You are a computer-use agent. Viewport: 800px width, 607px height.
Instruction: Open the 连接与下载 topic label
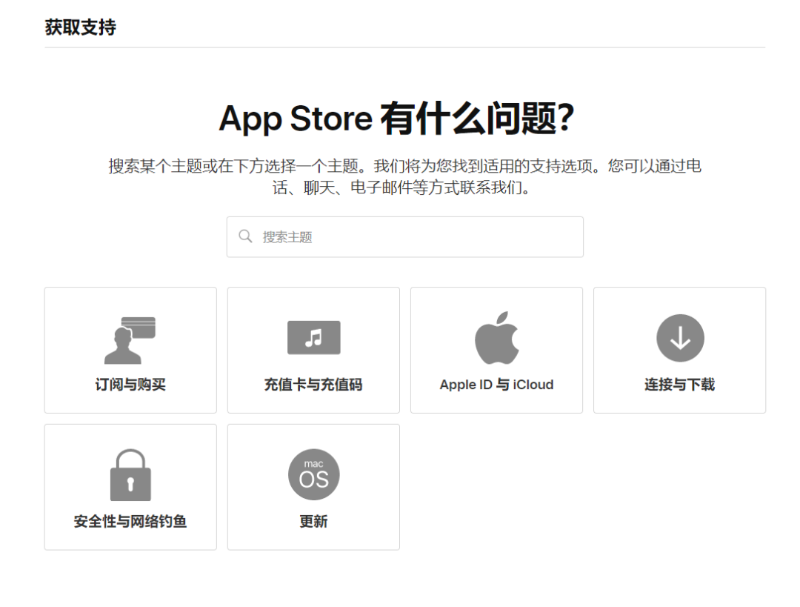point(679,385)
